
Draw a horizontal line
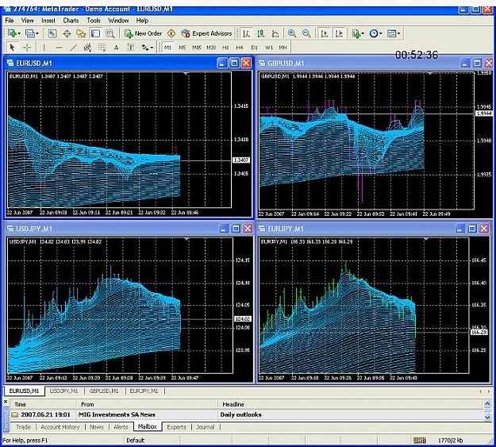pos(59,48)
